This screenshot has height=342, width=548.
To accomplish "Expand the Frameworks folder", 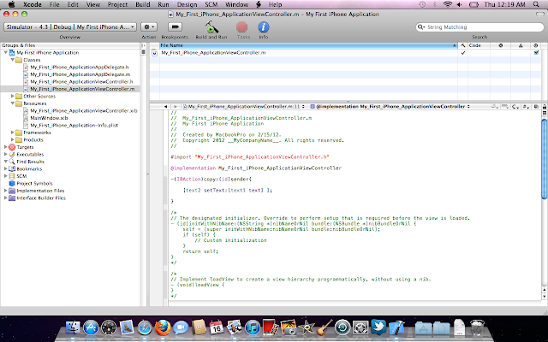I will (x=12, y=133).
